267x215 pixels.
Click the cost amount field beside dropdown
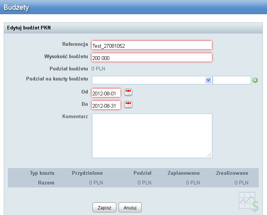pyautogui.click(x=232, y=80)
